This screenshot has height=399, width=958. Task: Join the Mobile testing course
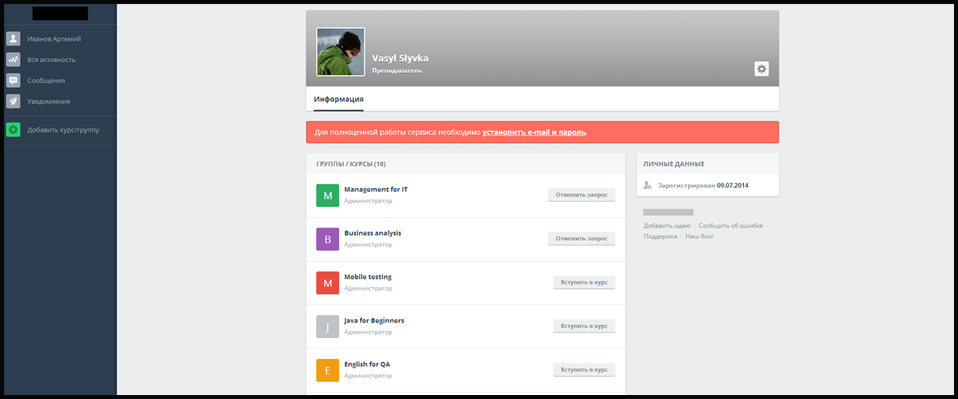[584, 282]
